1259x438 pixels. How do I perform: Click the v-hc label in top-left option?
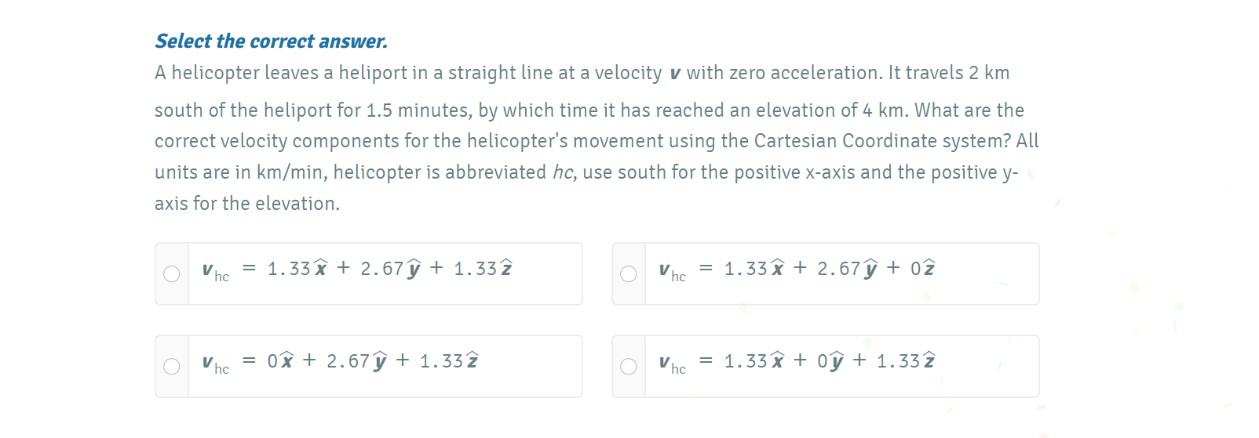(215, 271)
